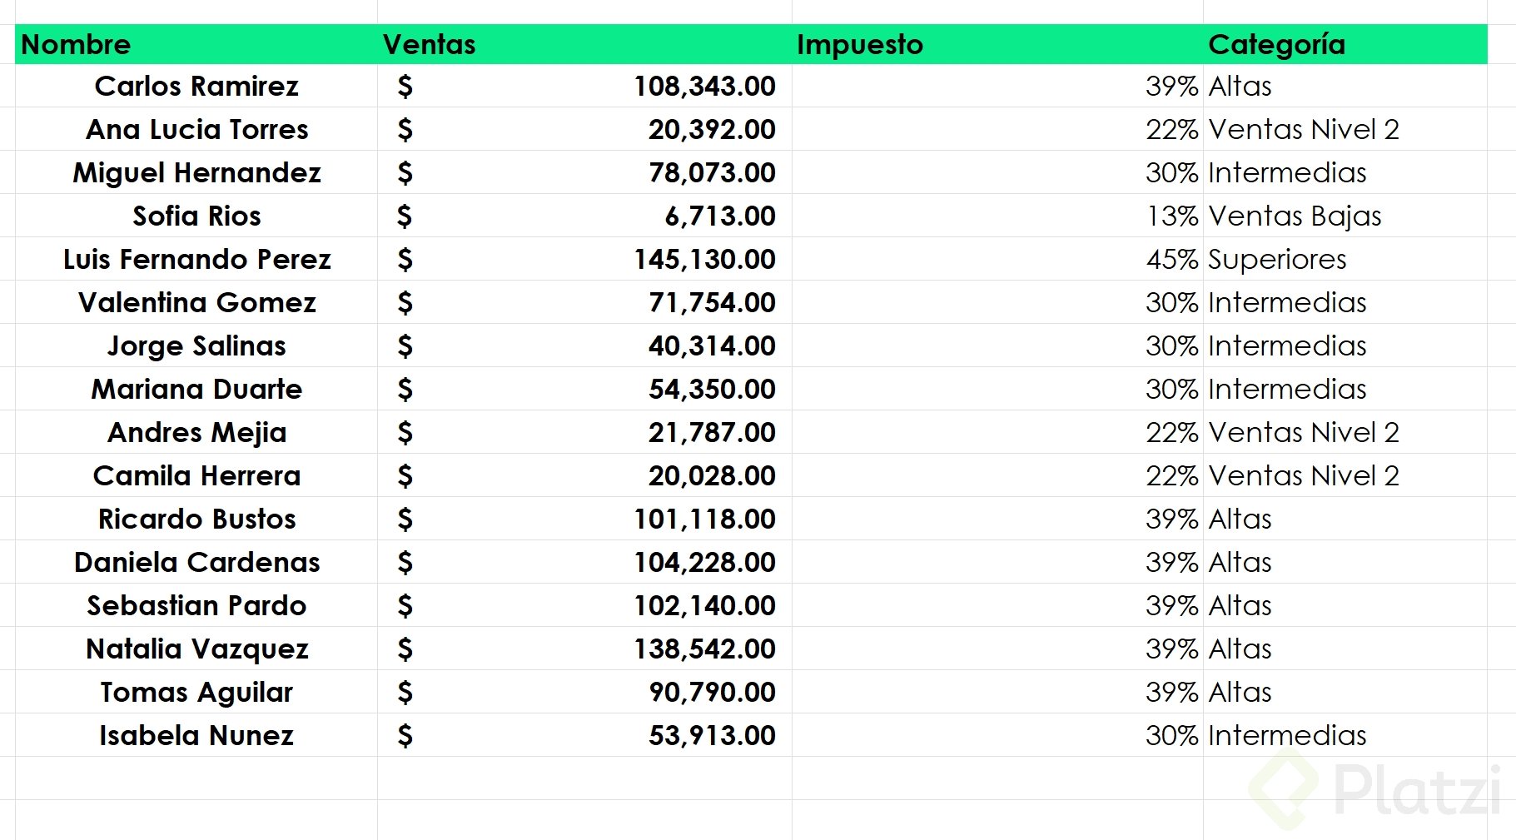Click the 53,913.00 sales cell

711,735
